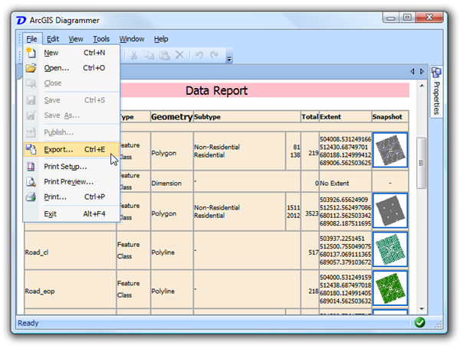Image resolution: width=460 pixels, height=348 pixels.
Task: Click the tab scroll right arrow
Action: pyautogui.click(x=421, y=71)
